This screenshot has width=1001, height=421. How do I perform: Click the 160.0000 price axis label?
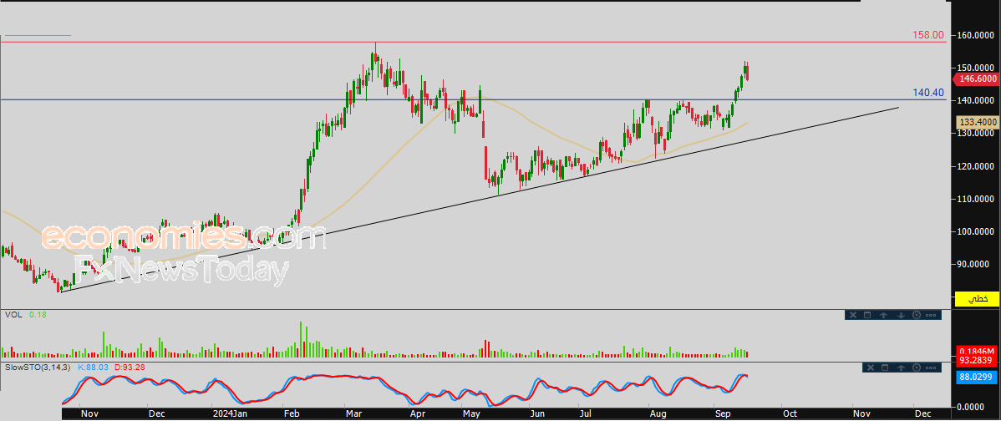click(977, 35)
